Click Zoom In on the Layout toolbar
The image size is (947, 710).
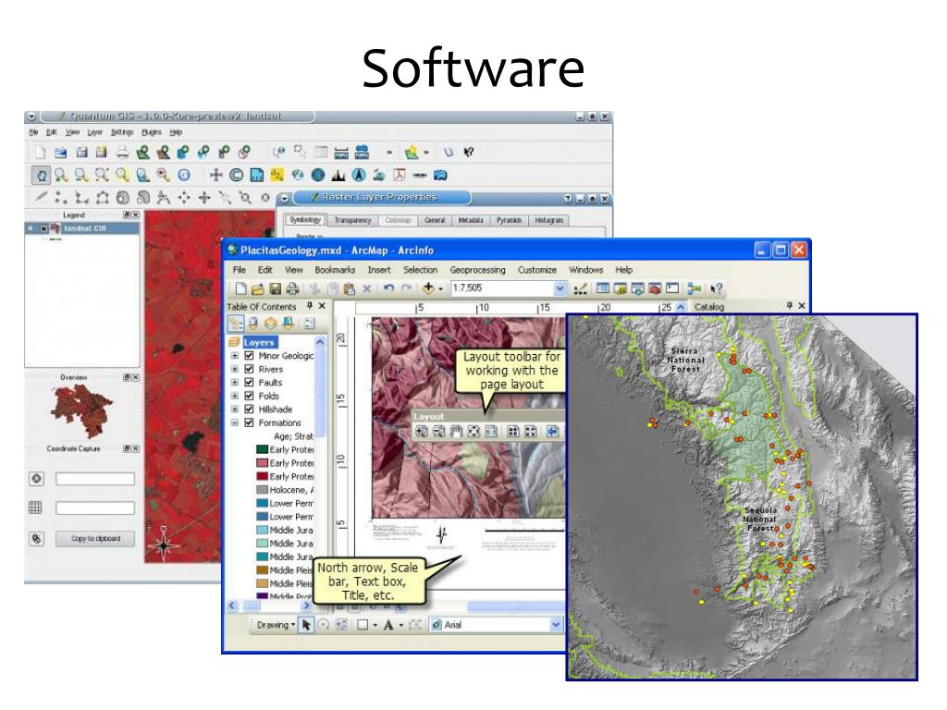click(x=422, y=431)
